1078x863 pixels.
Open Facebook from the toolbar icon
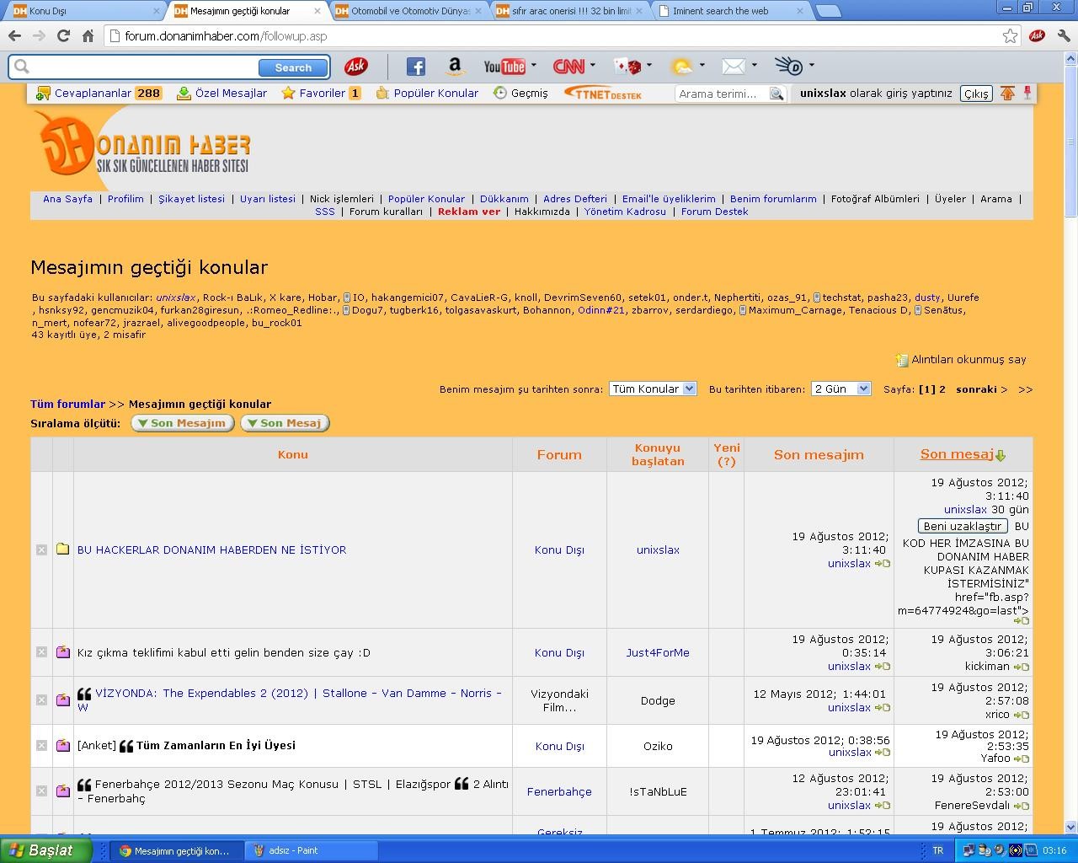pos(415,67)
